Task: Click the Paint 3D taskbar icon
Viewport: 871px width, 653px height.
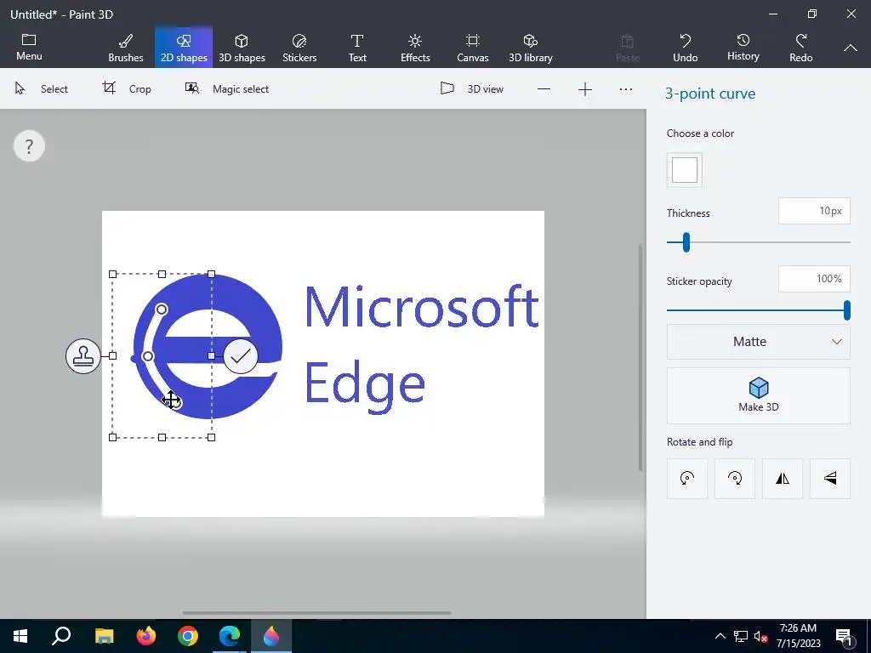Action: pos(271,636)
